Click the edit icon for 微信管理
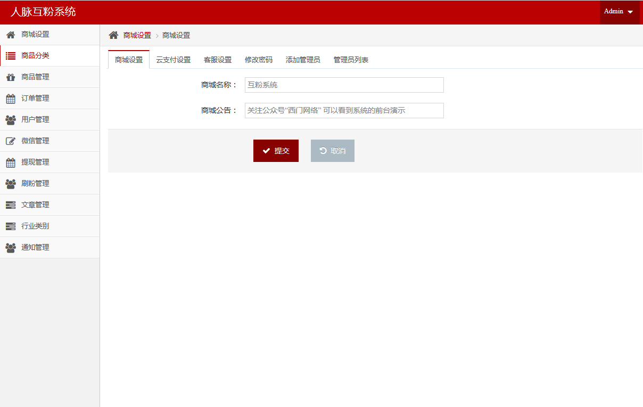Viewport: 643px width, 407px height. [11, 141]
